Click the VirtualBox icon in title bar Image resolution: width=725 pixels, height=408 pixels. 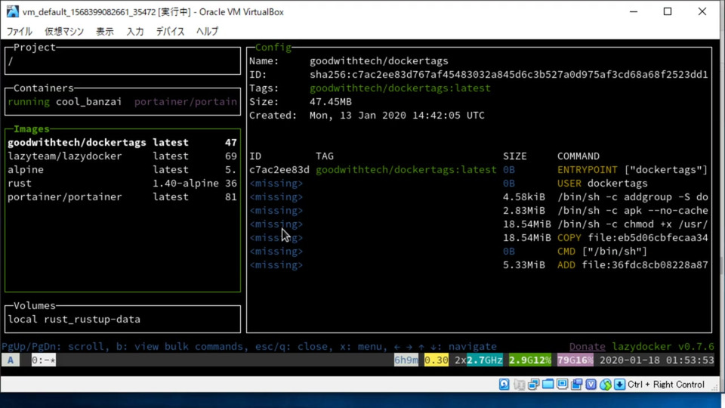pyautogui.click(x=13, y=11)
